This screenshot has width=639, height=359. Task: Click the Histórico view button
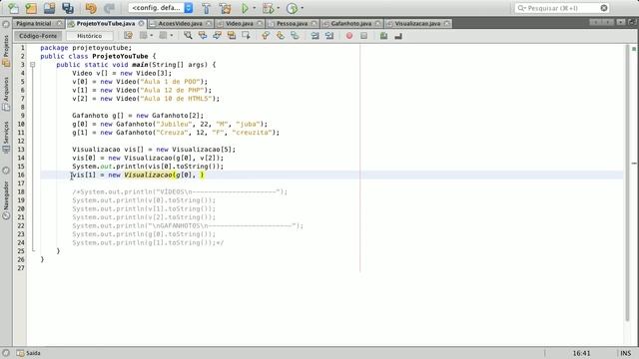point(90,36)
